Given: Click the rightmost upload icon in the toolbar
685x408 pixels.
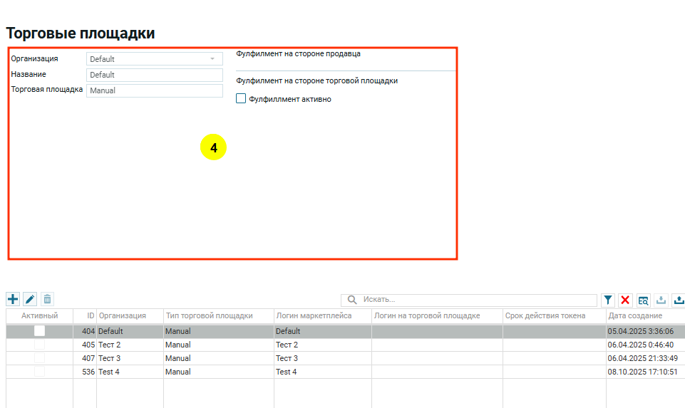Looking at the screenshot, I should [x=678, y=300].
